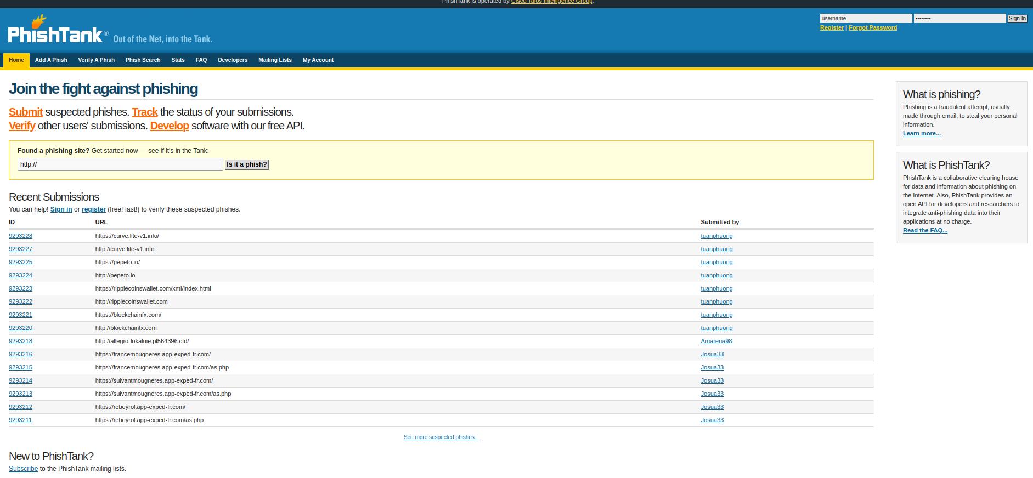Open submission ID 9293224

(20, 275)
